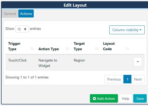This screenshot has height=106, width=148.
Task: Go to the Previous page
Action: (x=114, y=79)
